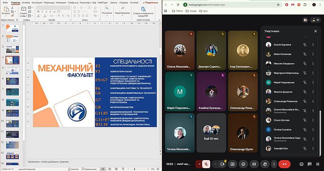Click the present screen icon
This screenshot has width=324, height=171.
point(232,164)
